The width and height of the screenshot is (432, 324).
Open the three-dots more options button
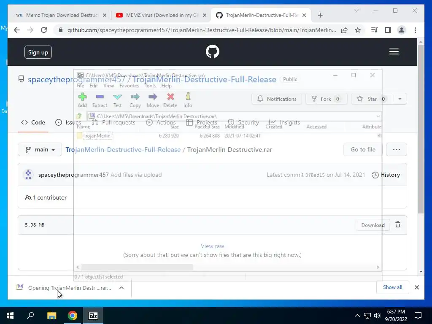[397, 150]
